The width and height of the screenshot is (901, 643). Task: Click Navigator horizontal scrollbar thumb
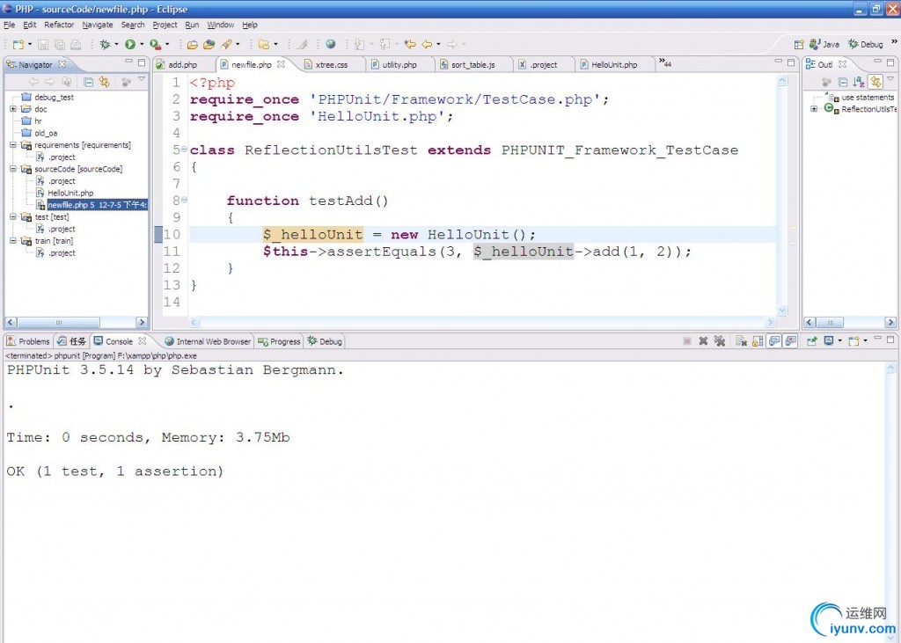[58, 322]
